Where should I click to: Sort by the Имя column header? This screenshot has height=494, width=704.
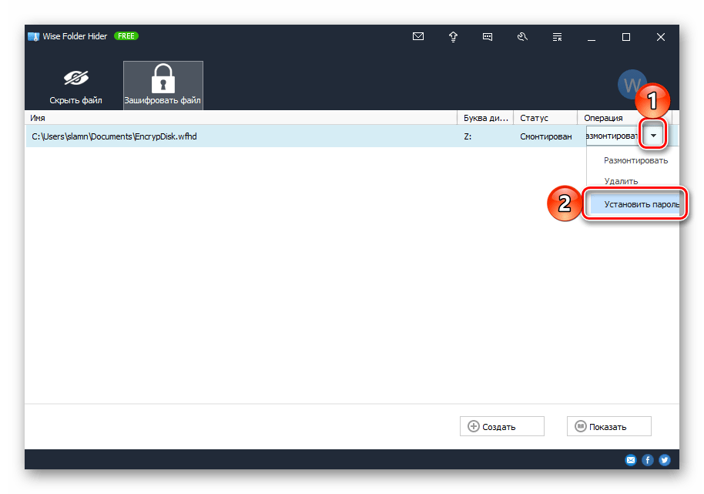click(x=231, y=118)
